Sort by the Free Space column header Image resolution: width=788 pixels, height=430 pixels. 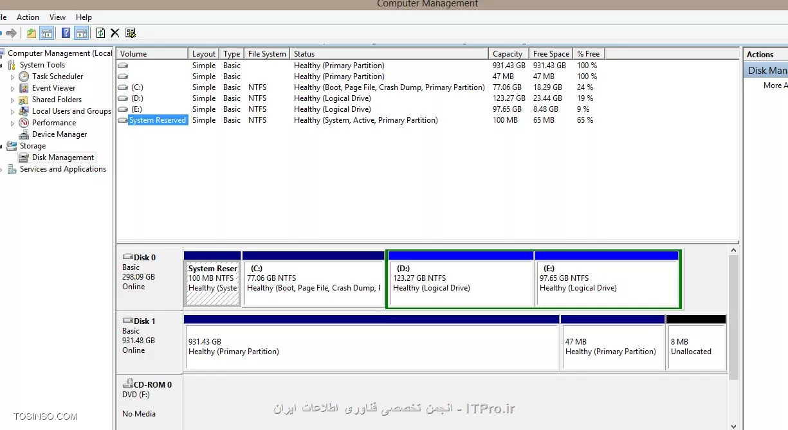(551, 54)
